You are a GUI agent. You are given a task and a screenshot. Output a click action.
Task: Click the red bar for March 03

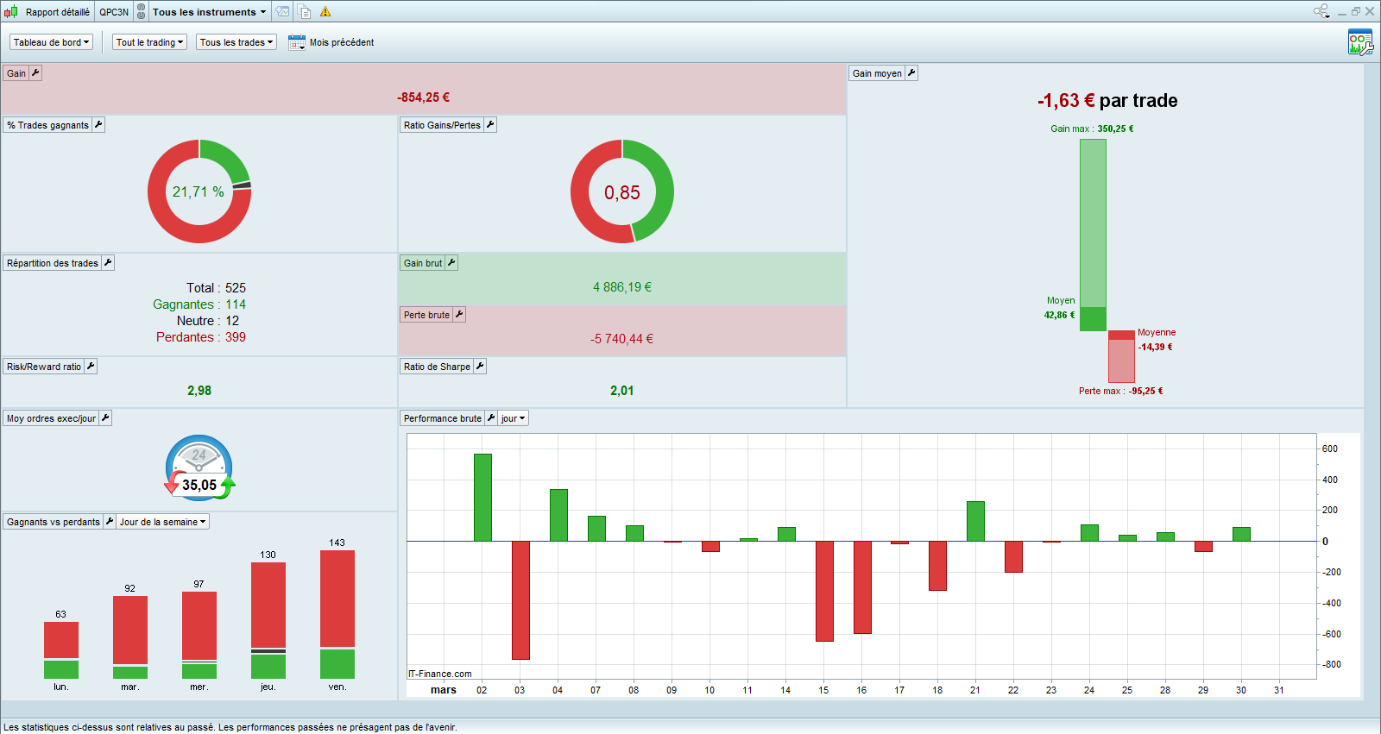(520, 600)
